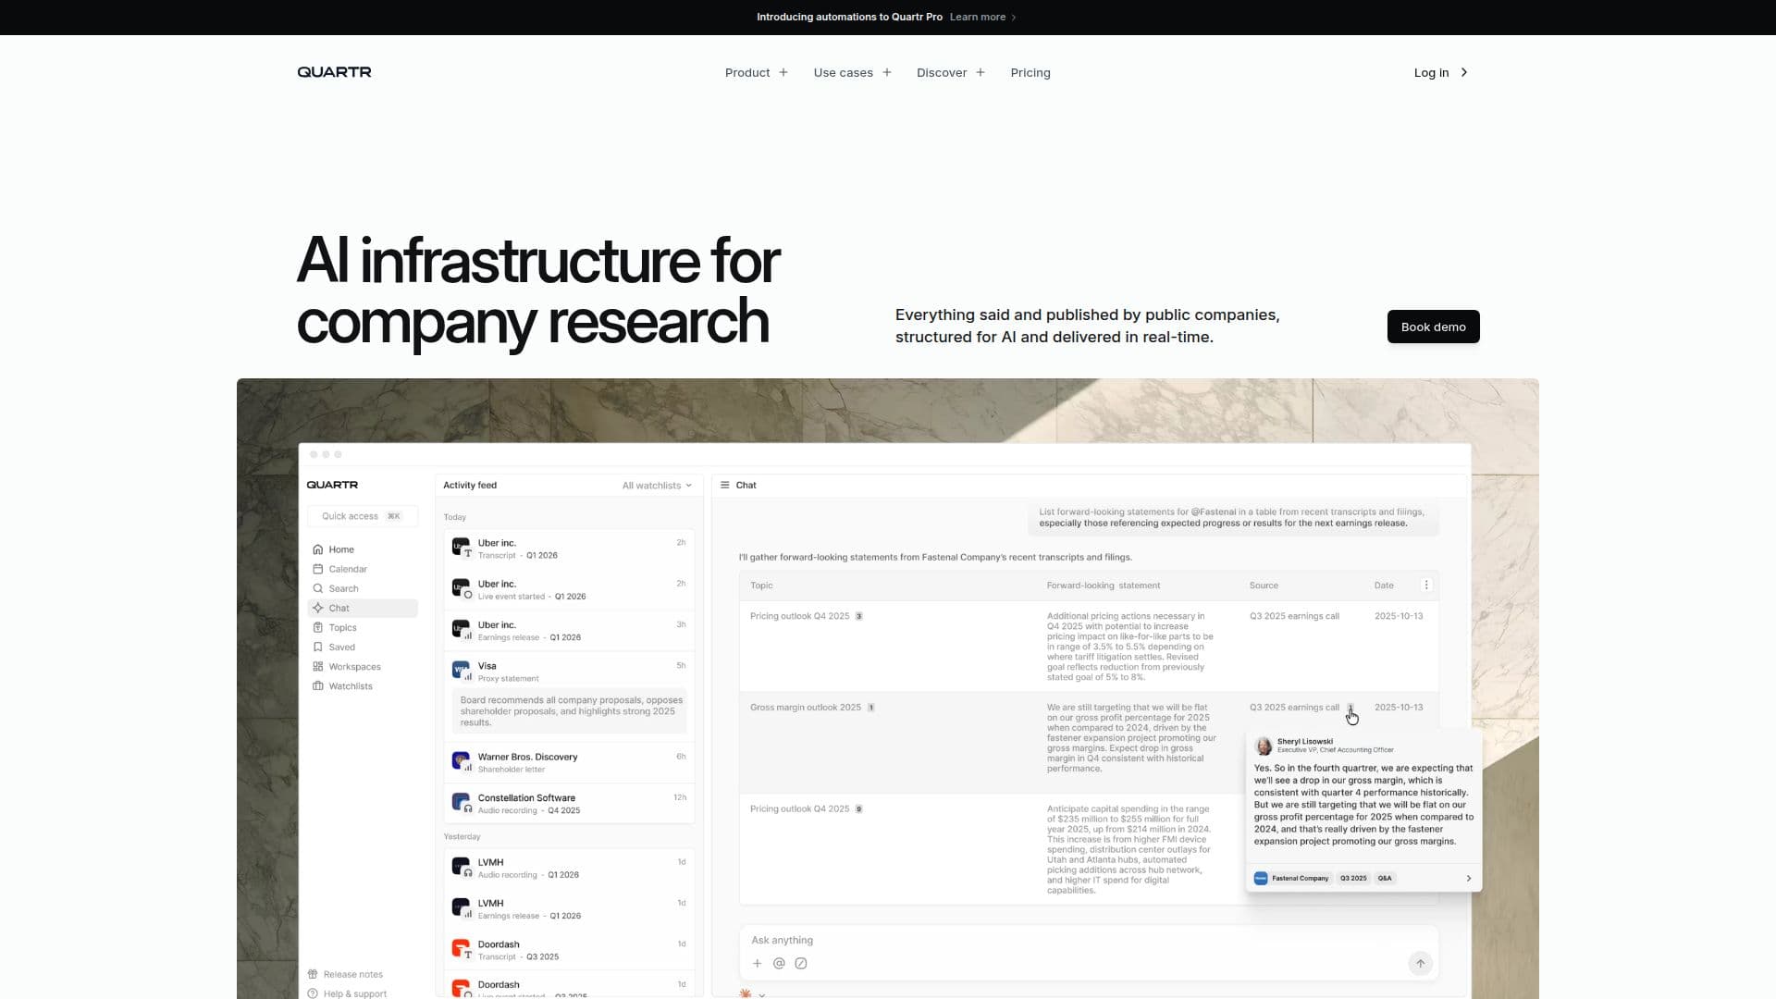Click the chevron arrow on the quote card
The image size is (1776, 999).
click(1468, 878)
